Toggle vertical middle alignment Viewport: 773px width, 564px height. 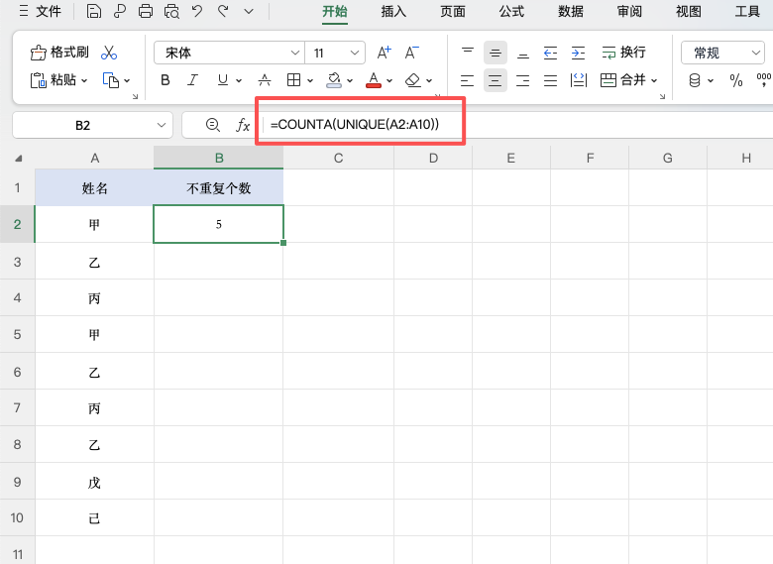click(x=495, y=53)
